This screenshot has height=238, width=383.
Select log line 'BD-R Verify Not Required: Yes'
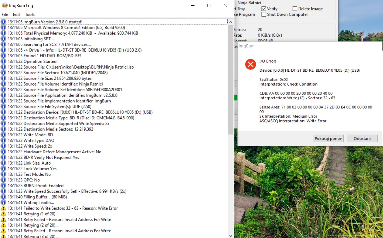click(x=114, y=157)
